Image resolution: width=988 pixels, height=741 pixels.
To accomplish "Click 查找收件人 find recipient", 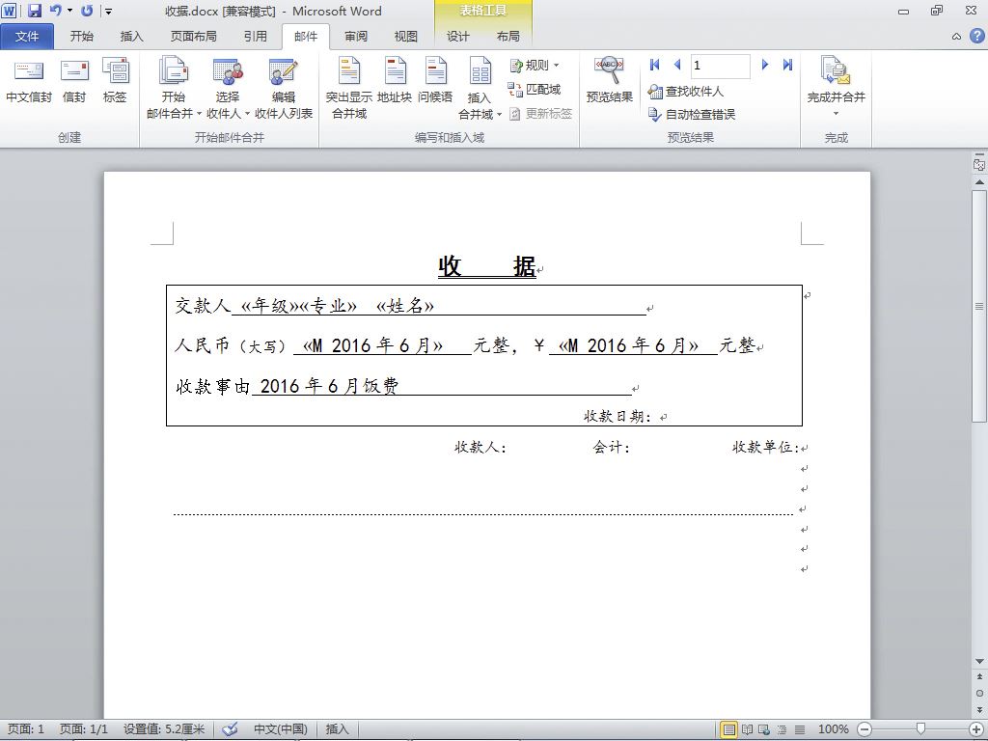I will coord(686,92).
